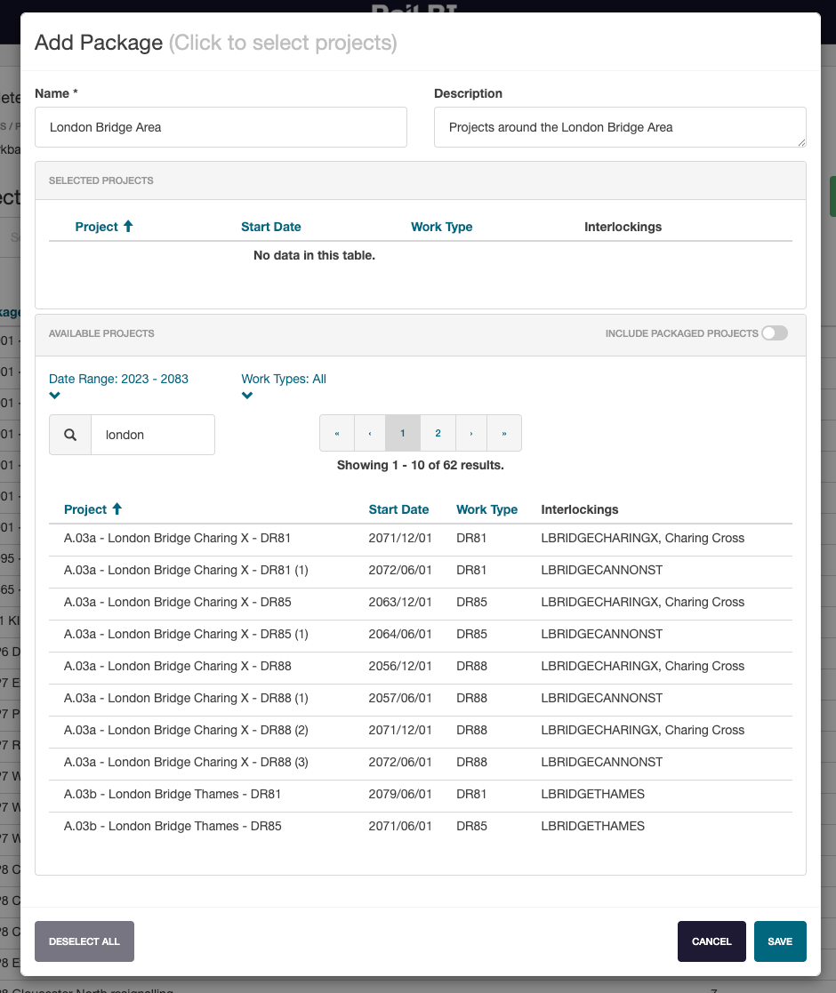Go to the first page of results
This screenshot has height=993, width=836.
(x=337, y=433)
